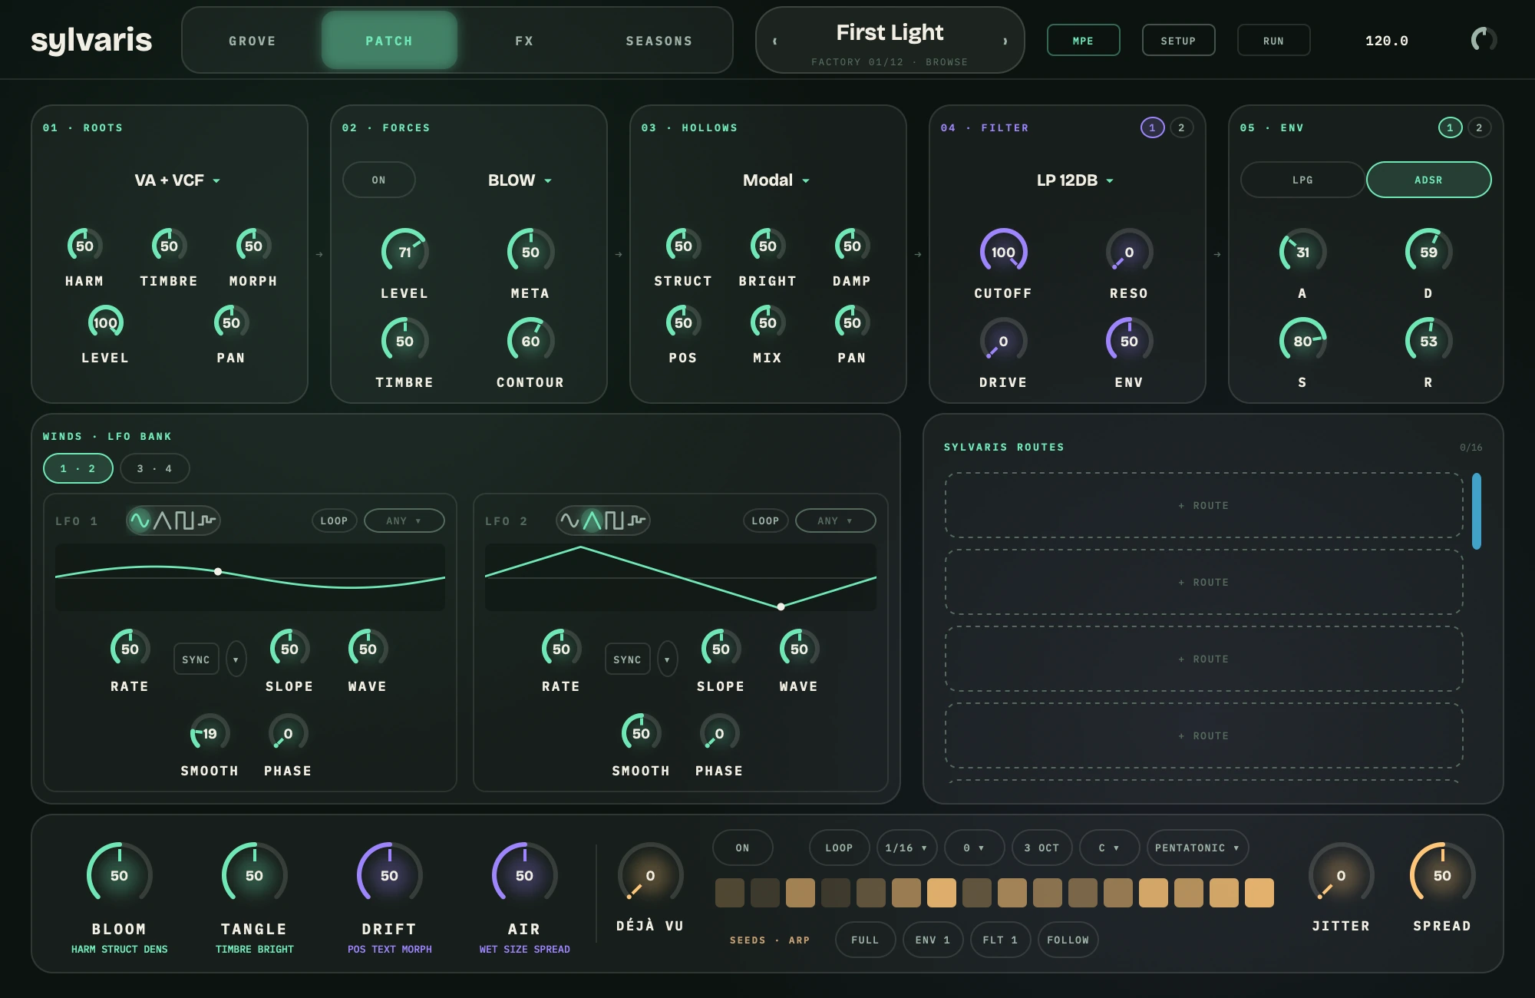This screenshot has width=1535, height=998.
Task: Open the 1/16 arp rate dropdown
Action: click(906, 848)
